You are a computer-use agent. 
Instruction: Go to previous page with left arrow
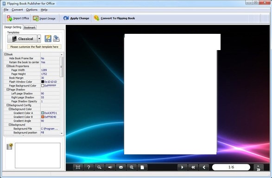(x=204, y=167)
